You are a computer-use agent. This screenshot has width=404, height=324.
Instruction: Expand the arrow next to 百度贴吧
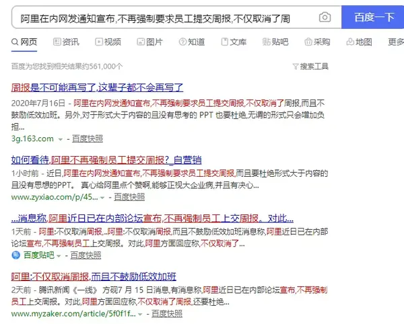point(59,256)
